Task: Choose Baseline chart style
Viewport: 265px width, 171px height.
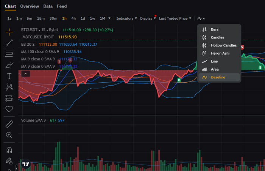Action: 219,77
